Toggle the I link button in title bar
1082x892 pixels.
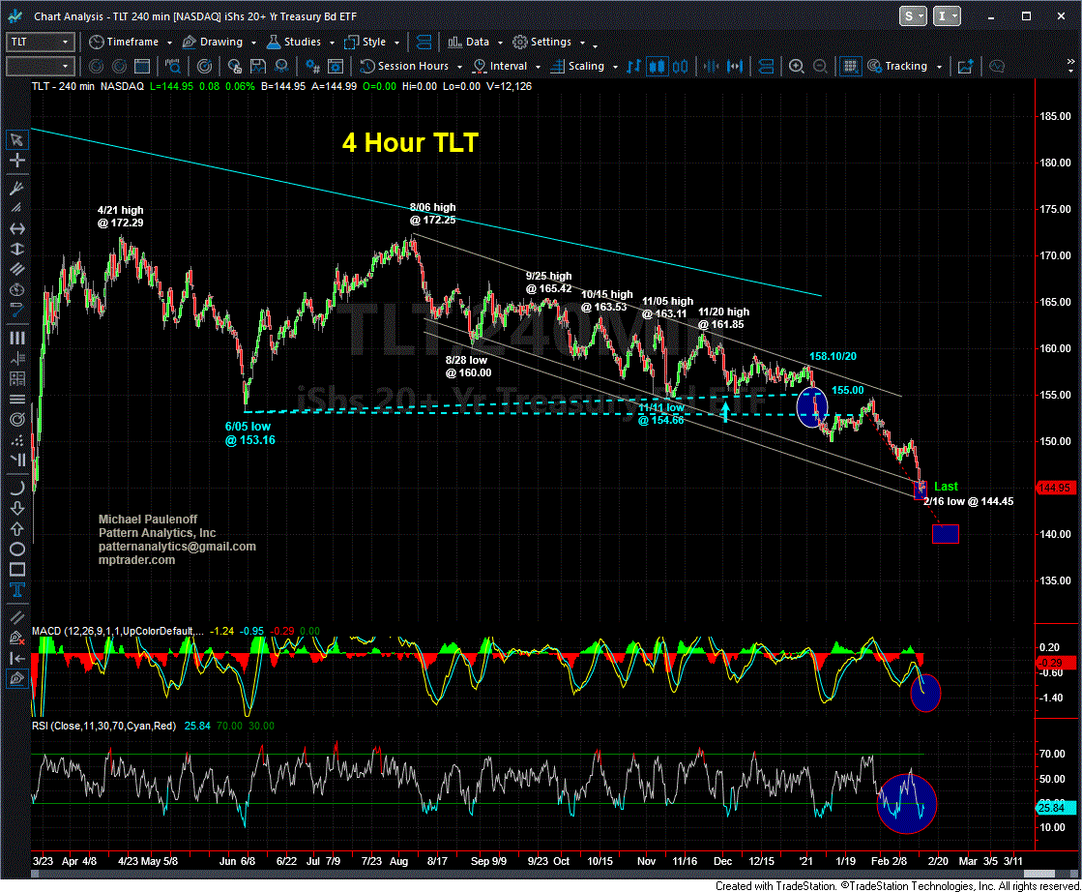946,15
